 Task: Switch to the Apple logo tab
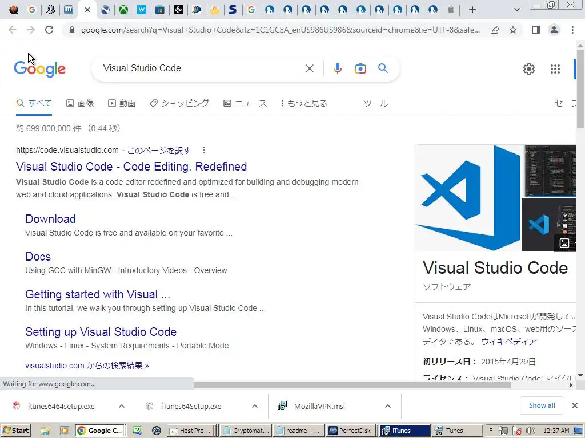(x=451, y=10)
